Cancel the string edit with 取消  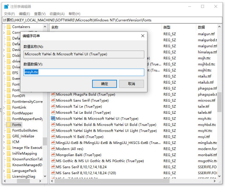(132, 84)
